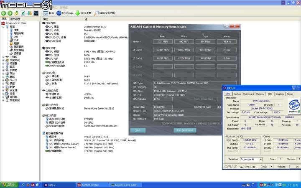
Task: Expand the 多媒體 tree node
Action: [3, 70]
